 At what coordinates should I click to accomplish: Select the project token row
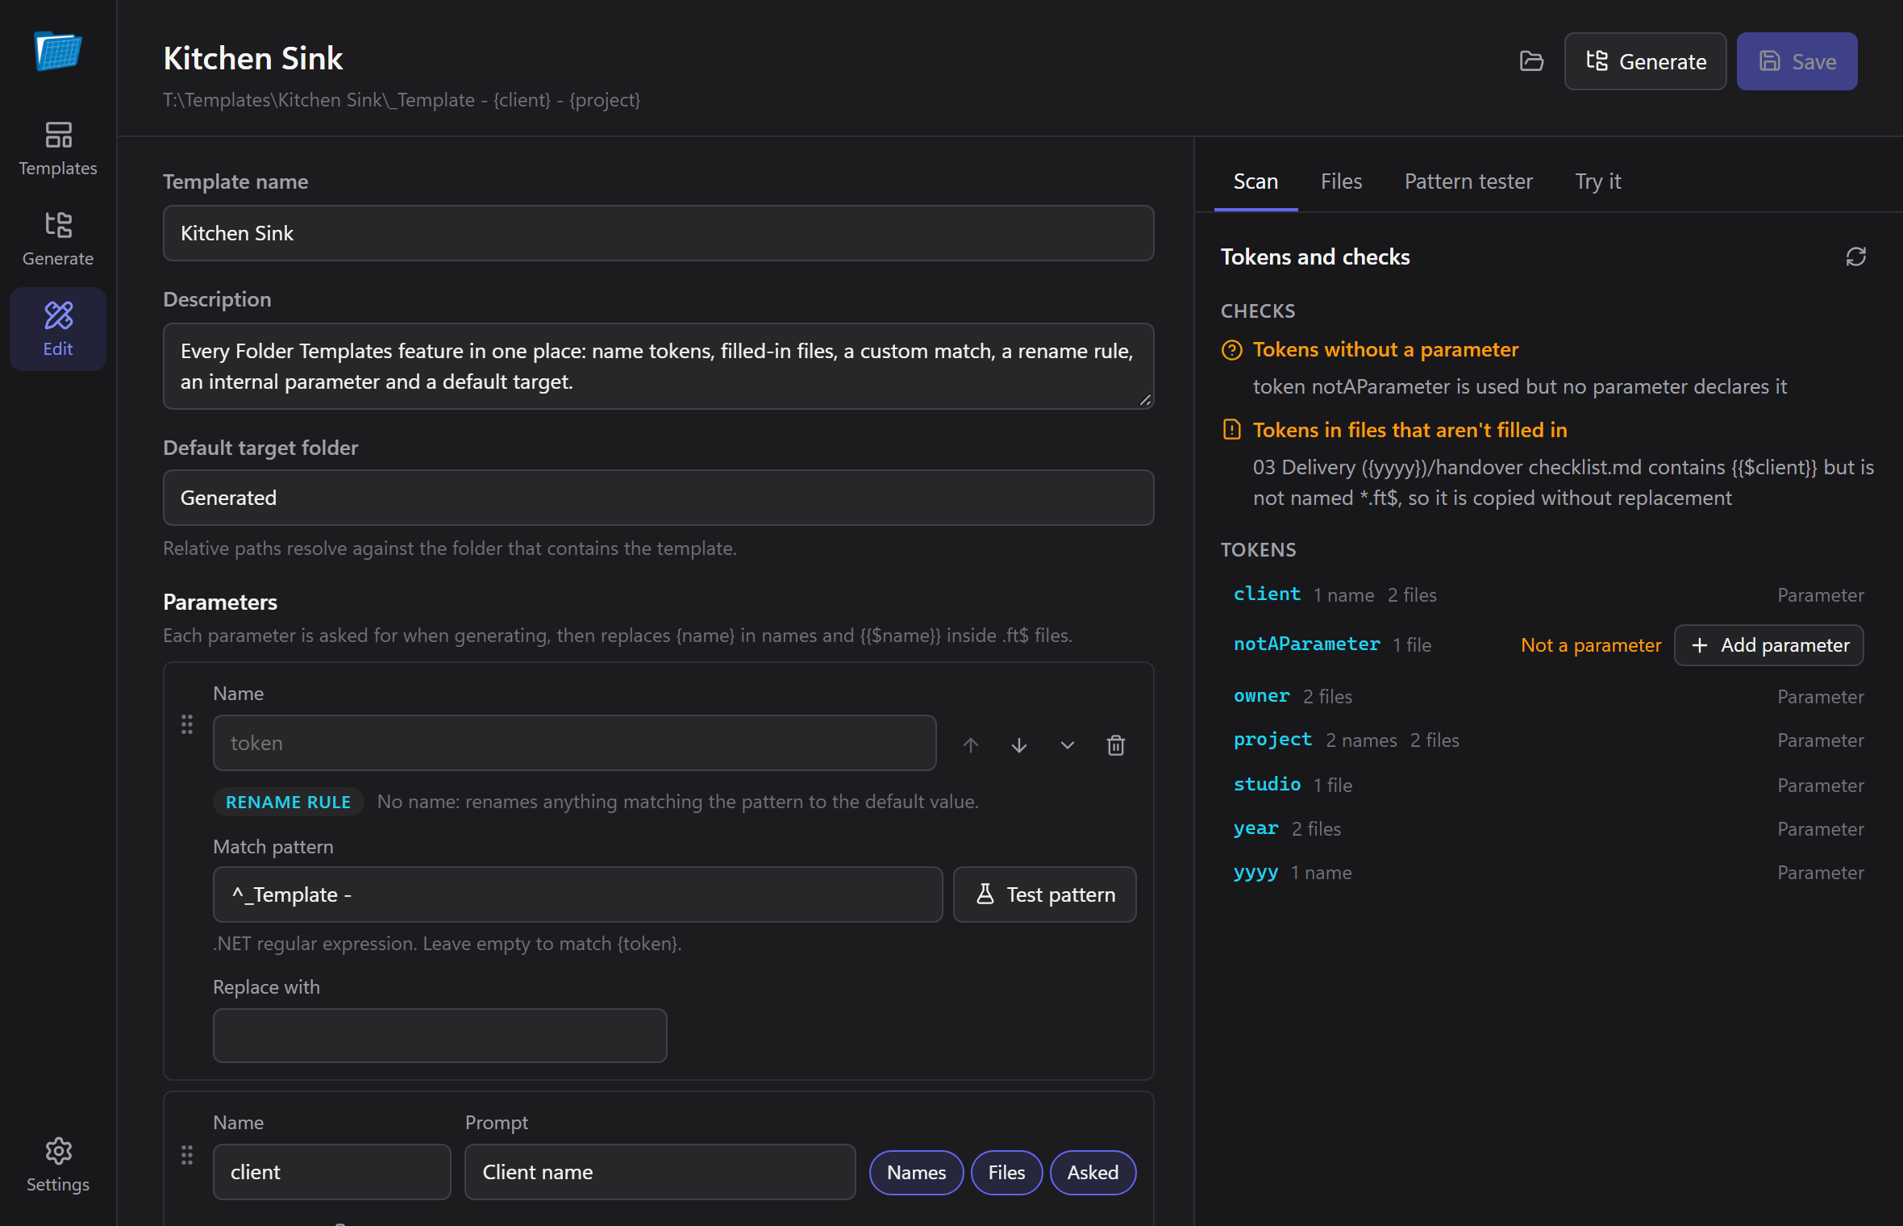[x=1548, y=740]
